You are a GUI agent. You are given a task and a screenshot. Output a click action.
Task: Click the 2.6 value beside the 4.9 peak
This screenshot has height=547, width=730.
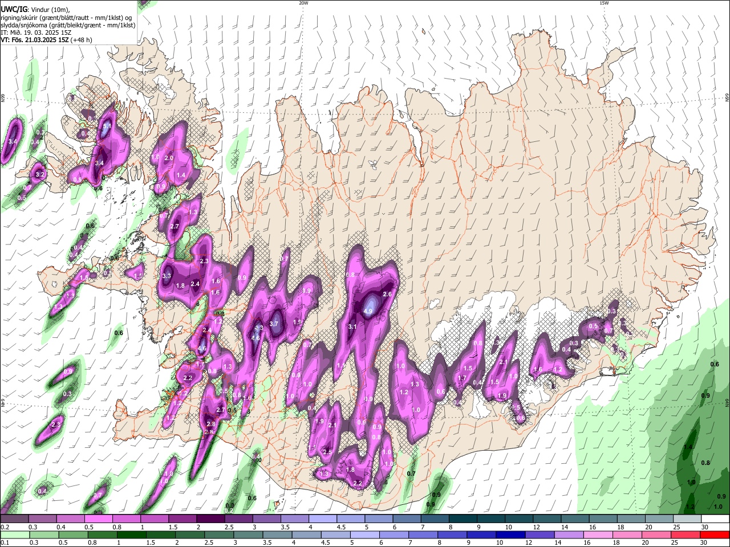[387, 294]
